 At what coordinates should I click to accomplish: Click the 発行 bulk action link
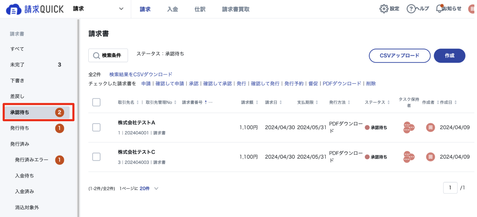tap(241, 84)
